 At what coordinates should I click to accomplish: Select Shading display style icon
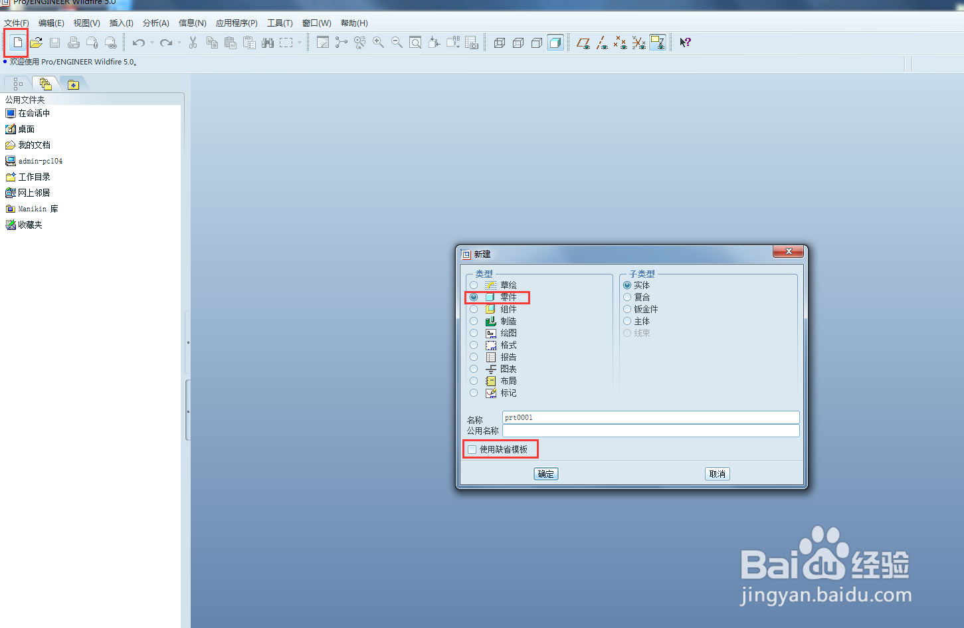tap(555, 43)
